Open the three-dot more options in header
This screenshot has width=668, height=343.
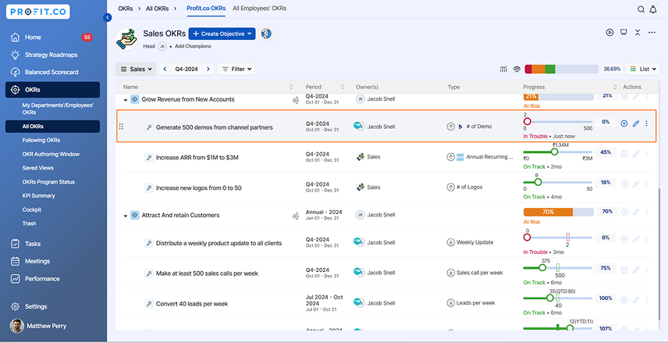pyautogui.click(x=652, y=32)
